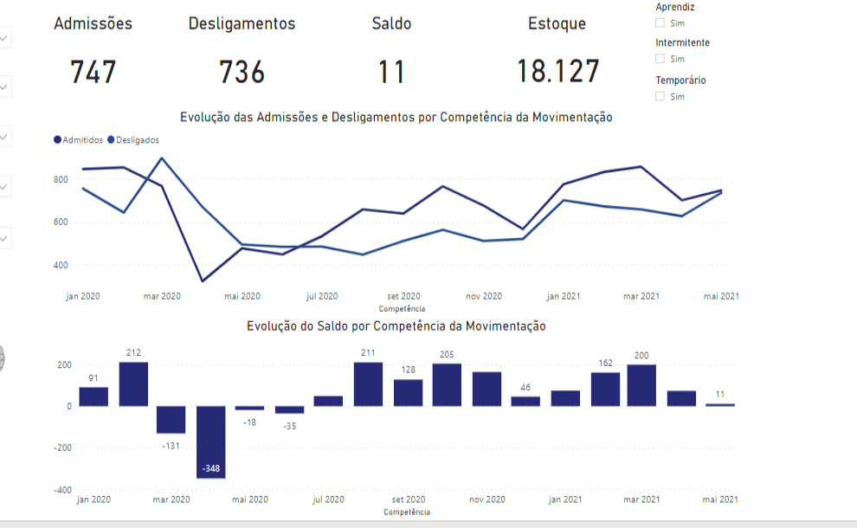Click the Evolução do Saldo chart title
The image size is (857, 528).
[x=396, y=326]
